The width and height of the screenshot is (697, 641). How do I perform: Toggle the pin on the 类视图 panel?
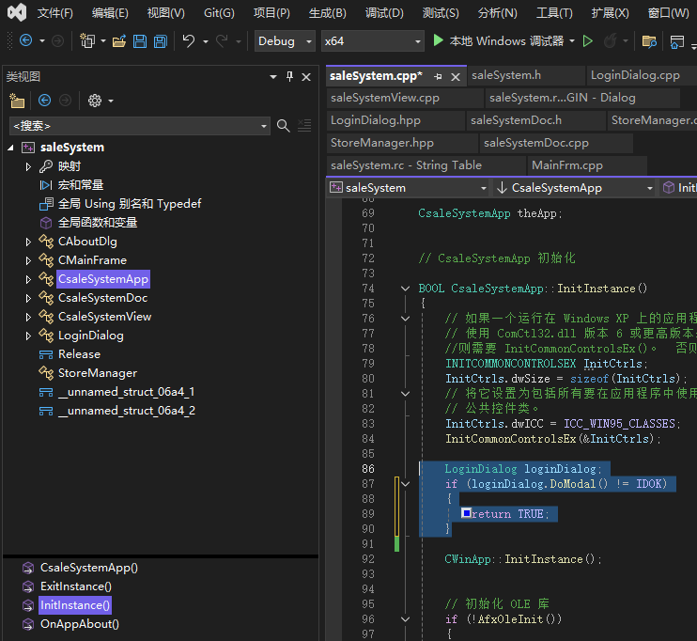tap(289, 76)
